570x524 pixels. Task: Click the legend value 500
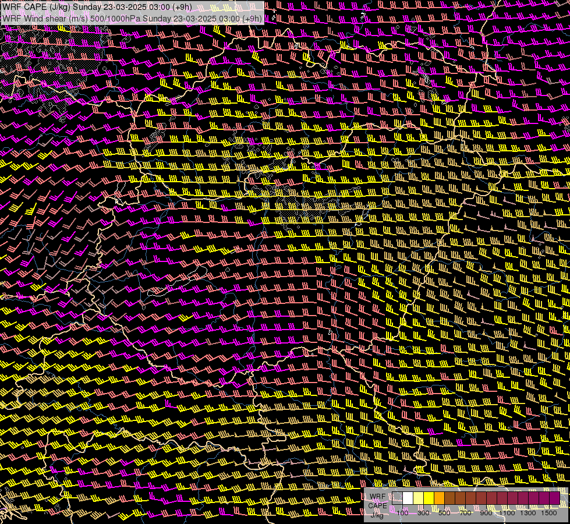[x=444, y=513]
